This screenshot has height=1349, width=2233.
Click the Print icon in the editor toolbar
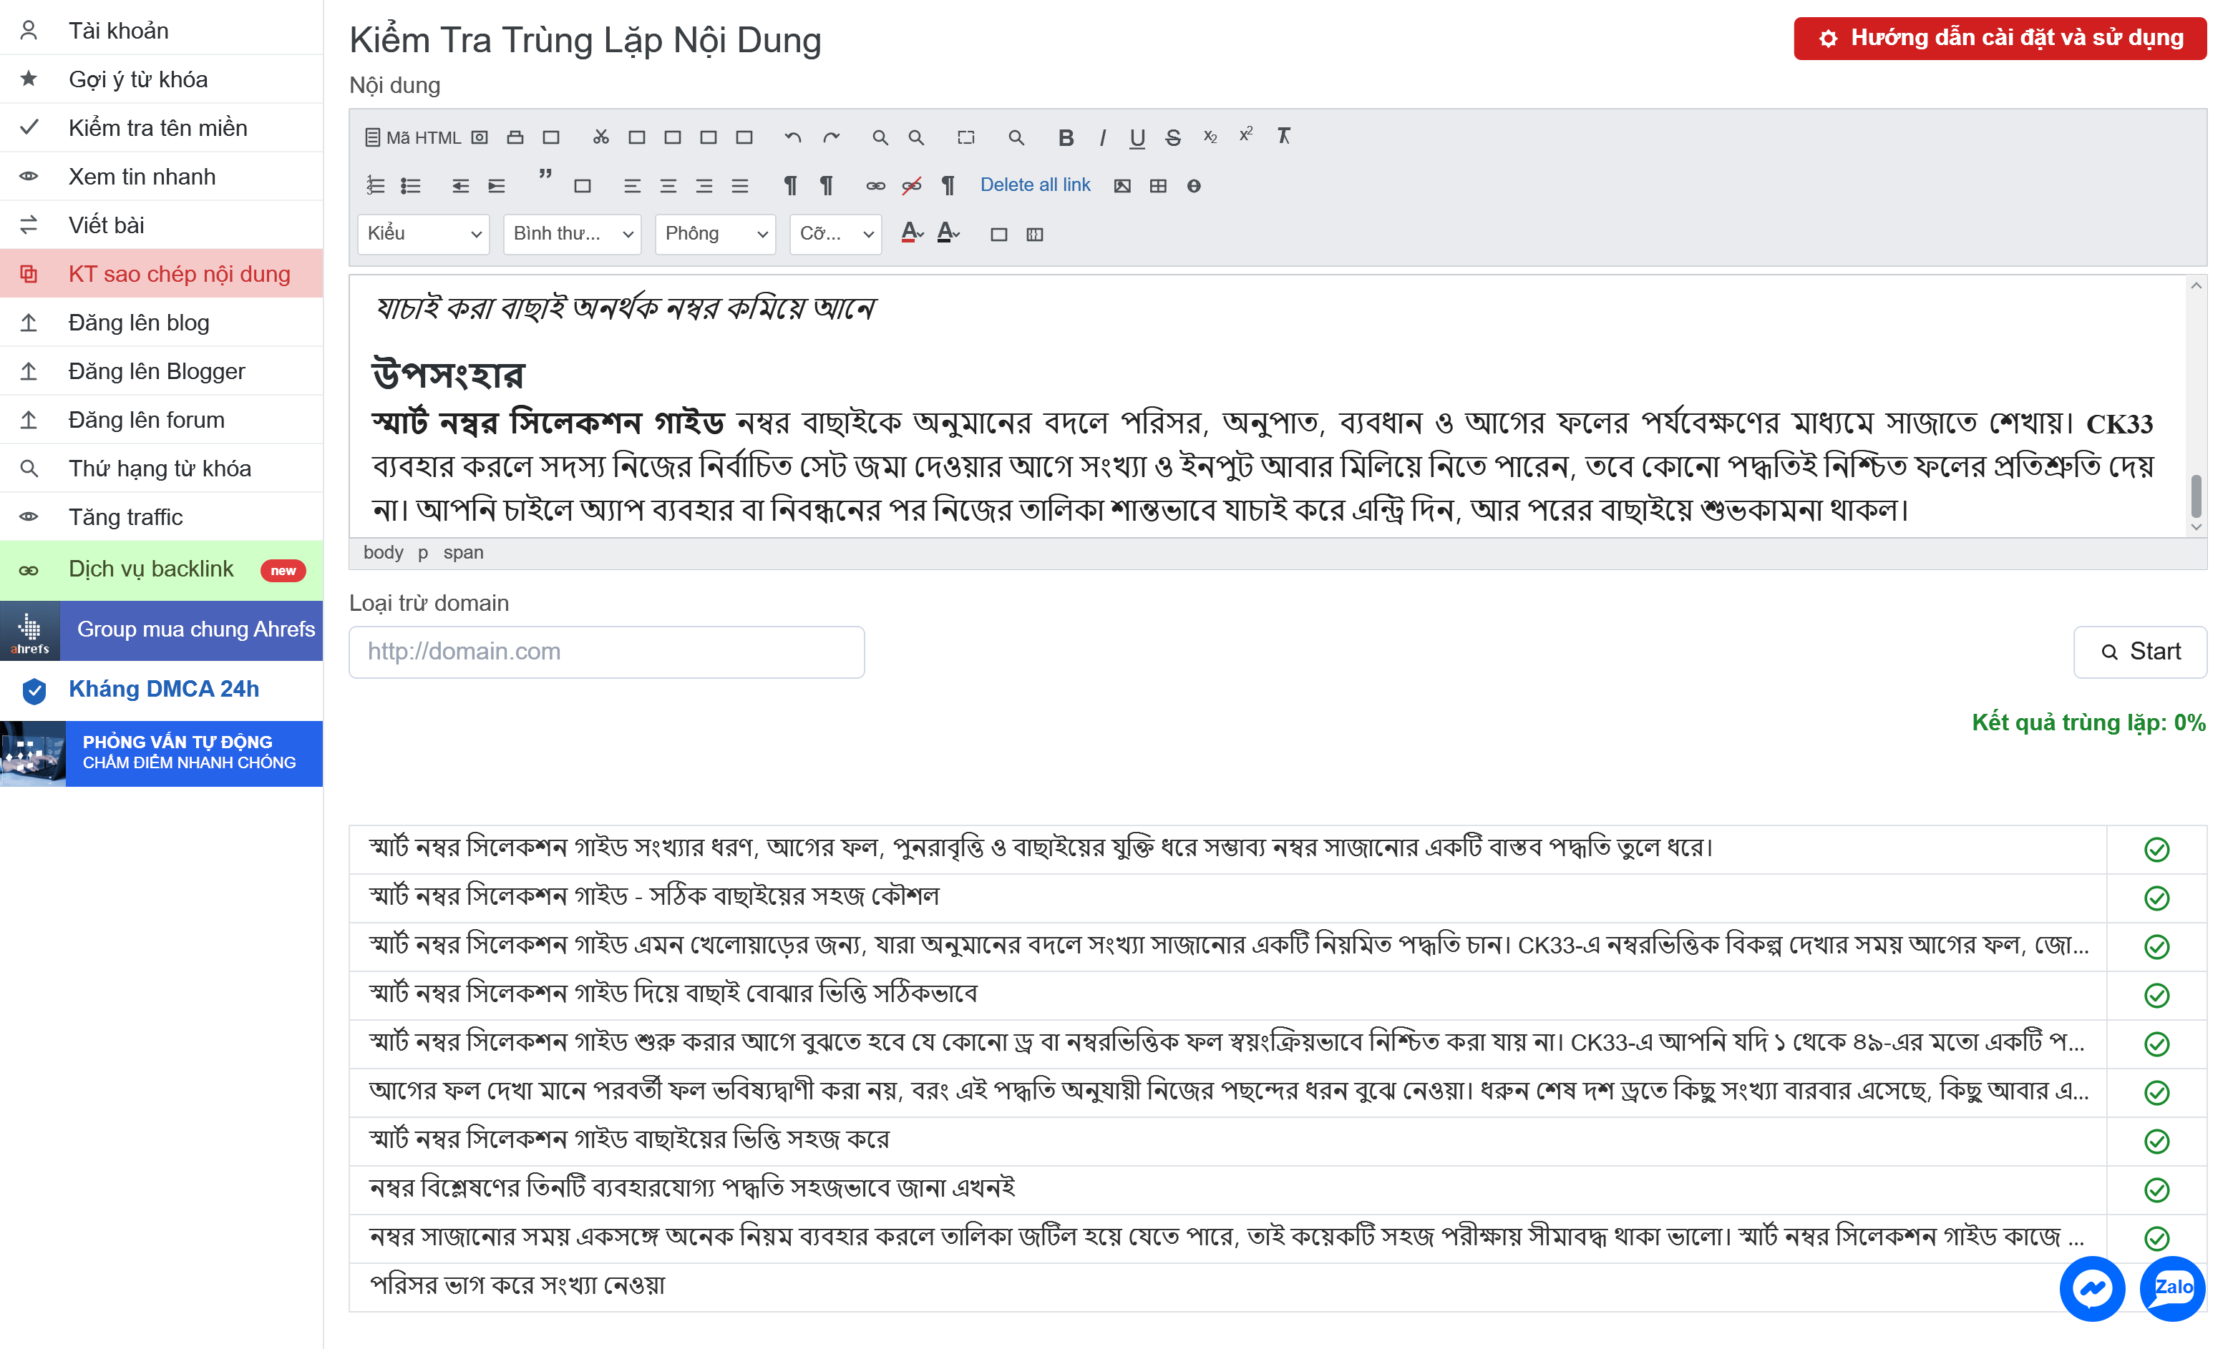coord(515,137)
